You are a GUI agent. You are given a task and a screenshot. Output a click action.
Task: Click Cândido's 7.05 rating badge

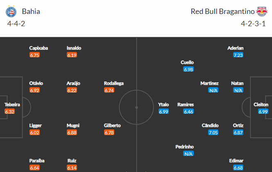[x=213, y=133]
